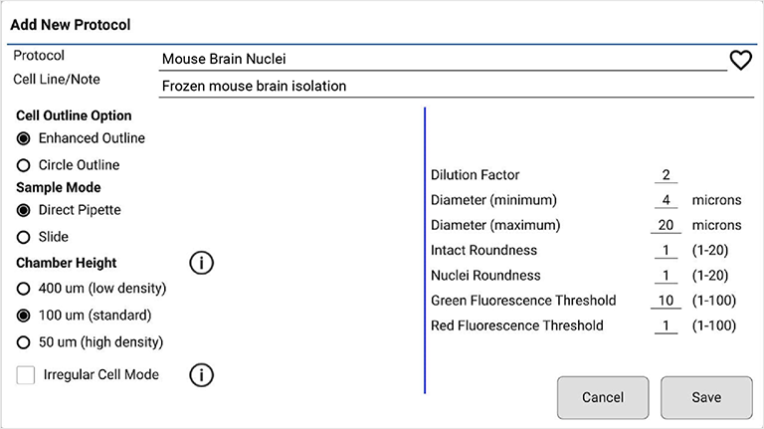Image resolution: width=764 pixels, height=429 pixels.
Task: Enable Irregular Cell Mode checkbox
Action: 26,375
